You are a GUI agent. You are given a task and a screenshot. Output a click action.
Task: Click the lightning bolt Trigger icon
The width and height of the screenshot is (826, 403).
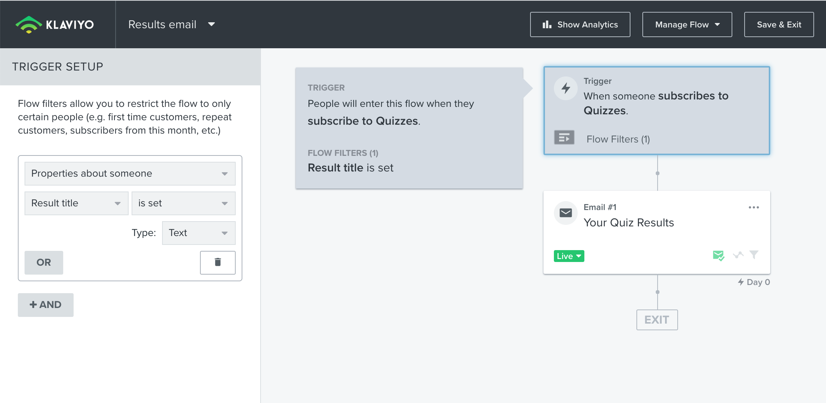coord(566,88)
